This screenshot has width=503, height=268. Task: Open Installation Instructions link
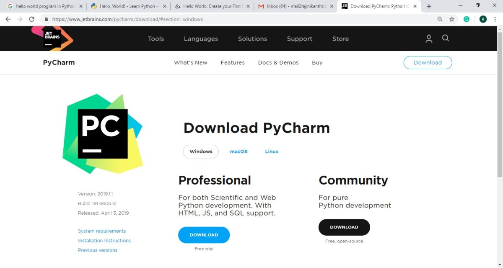click(x=104, y=241)
